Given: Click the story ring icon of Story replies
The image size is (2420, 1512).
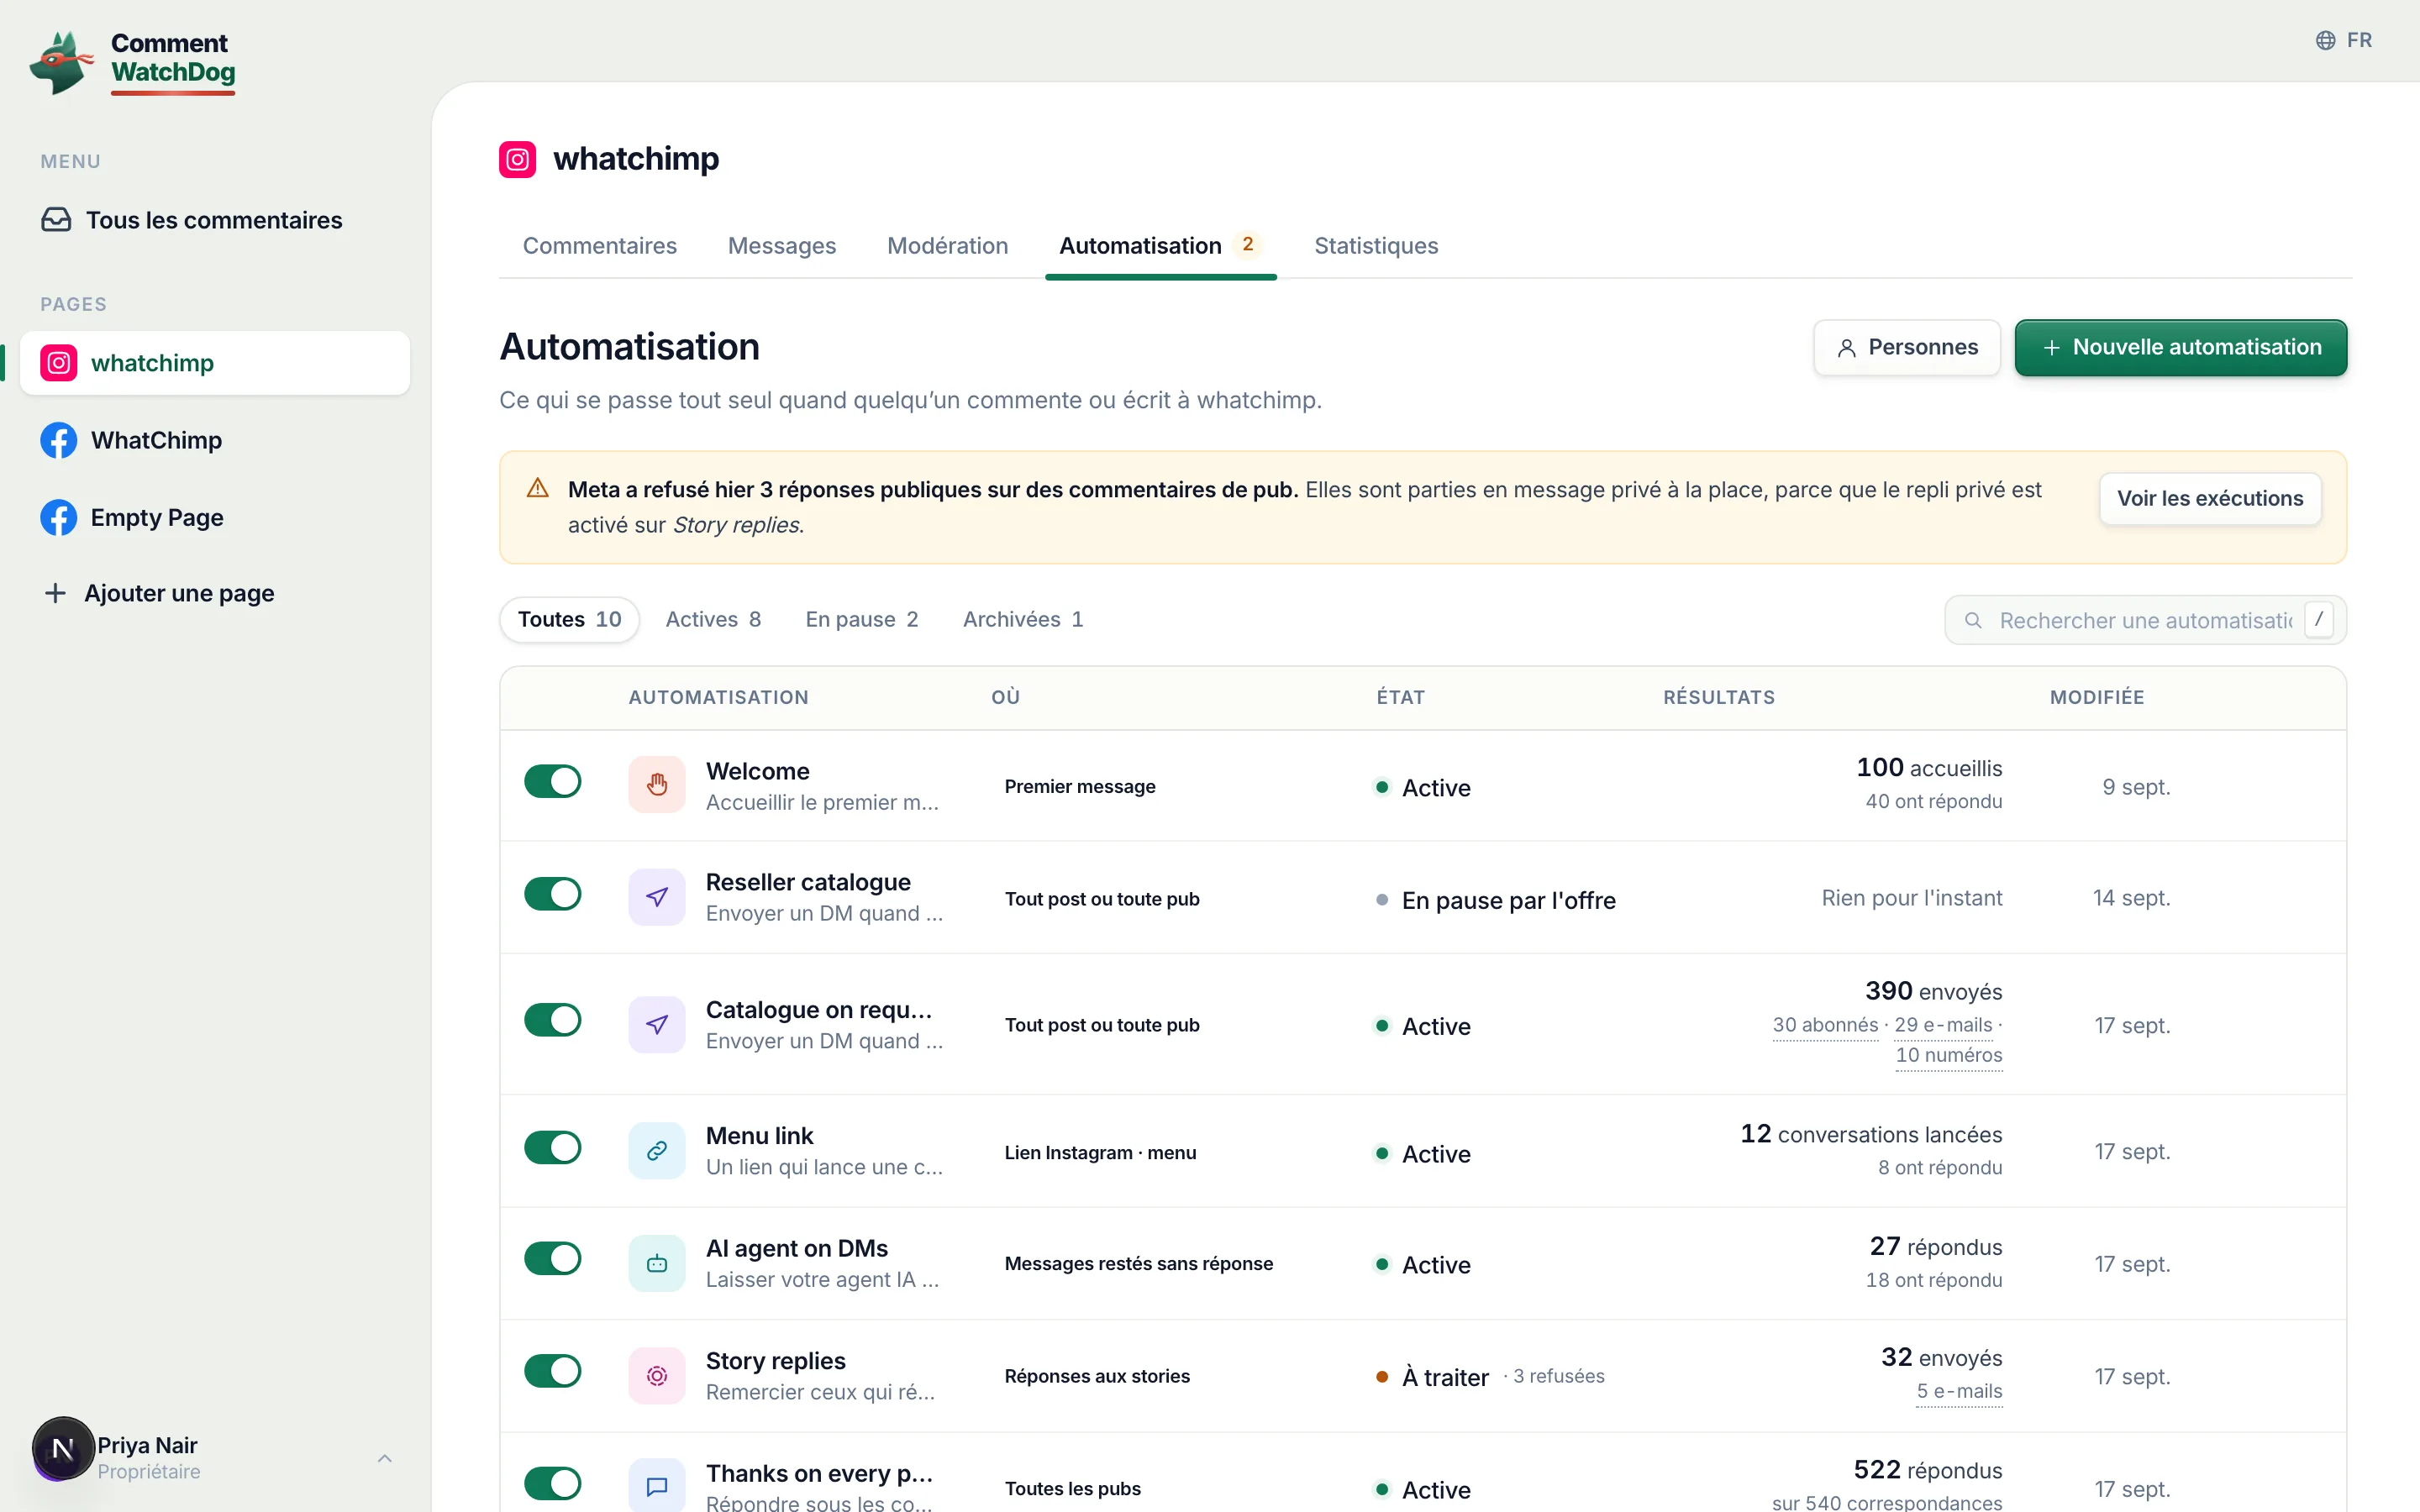Looking at the screenshot, I should pyautogui.click(x=657, y=1376).
